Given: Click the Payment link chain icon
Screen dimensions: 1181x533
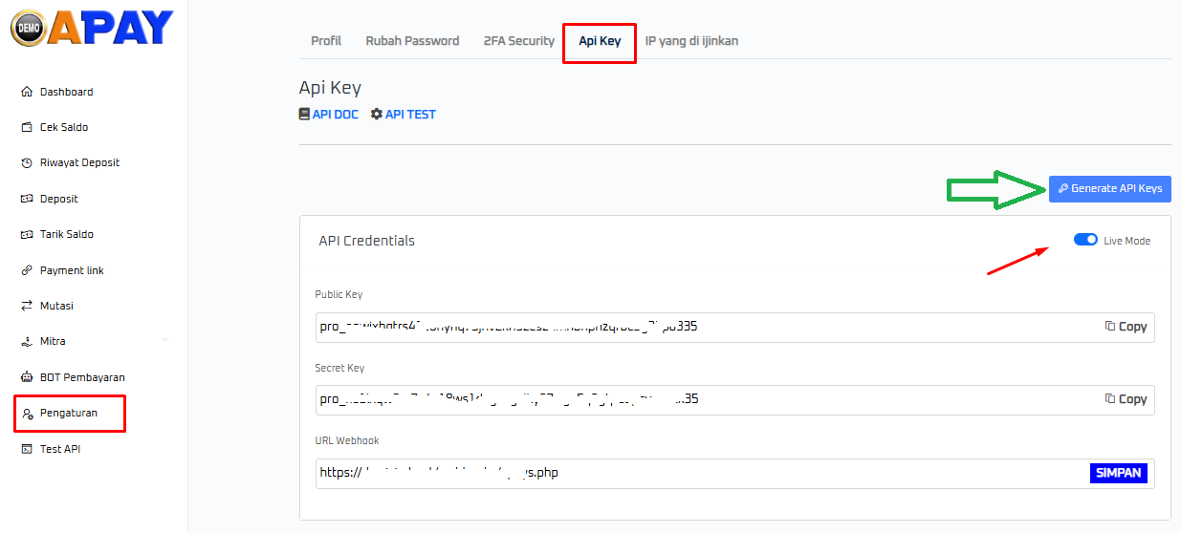Looking at the screenshot, I should click(27, 270).
